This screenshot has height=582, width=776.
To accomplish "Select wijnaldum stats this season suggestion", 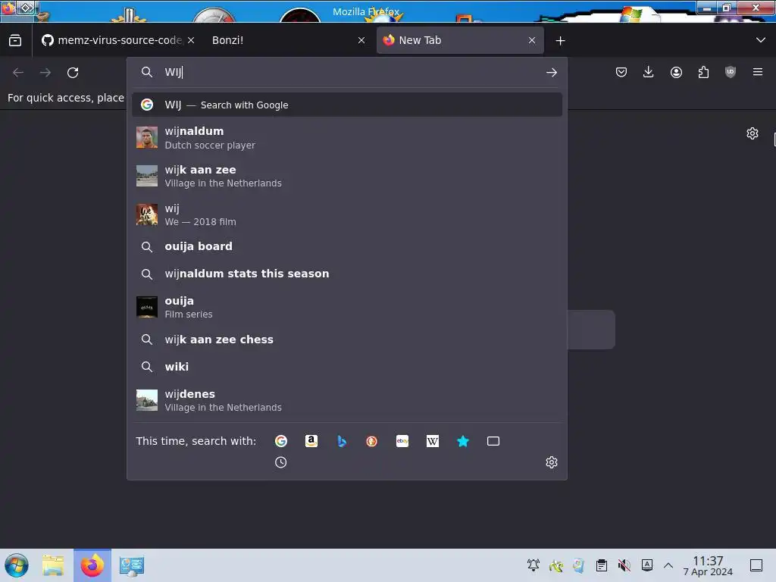I will click(347, 274).
